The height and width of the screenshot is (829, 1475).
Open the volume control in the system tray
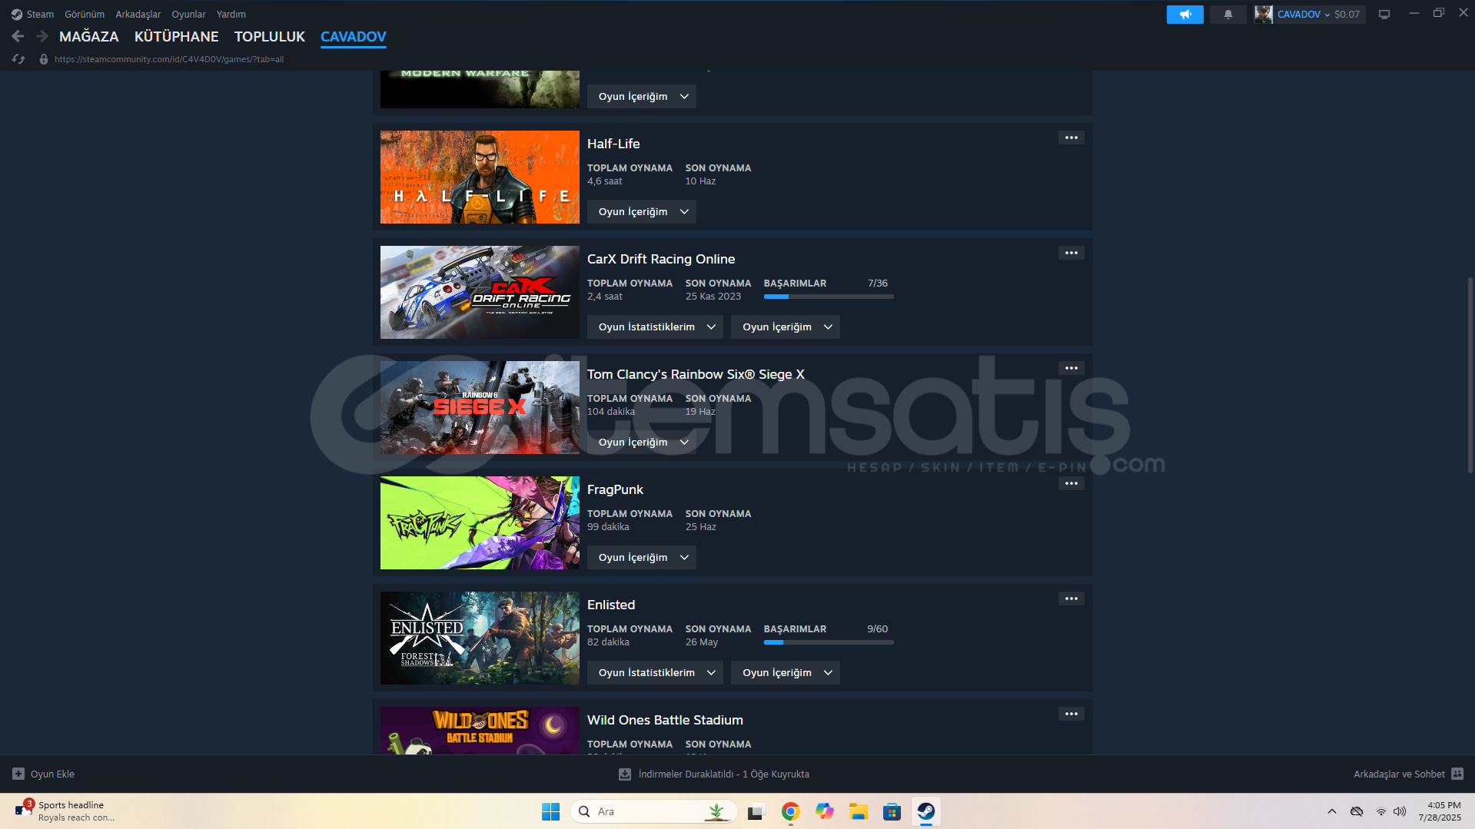1400,811
